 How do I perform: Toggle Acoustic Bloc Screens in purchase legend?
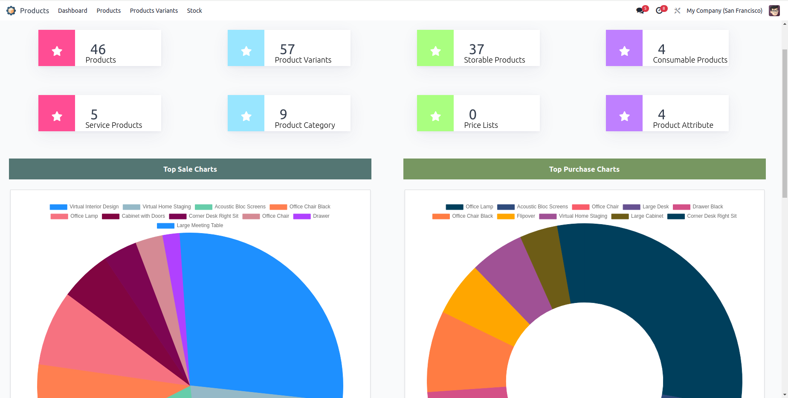pyautogui.click(x=533, y=207)
